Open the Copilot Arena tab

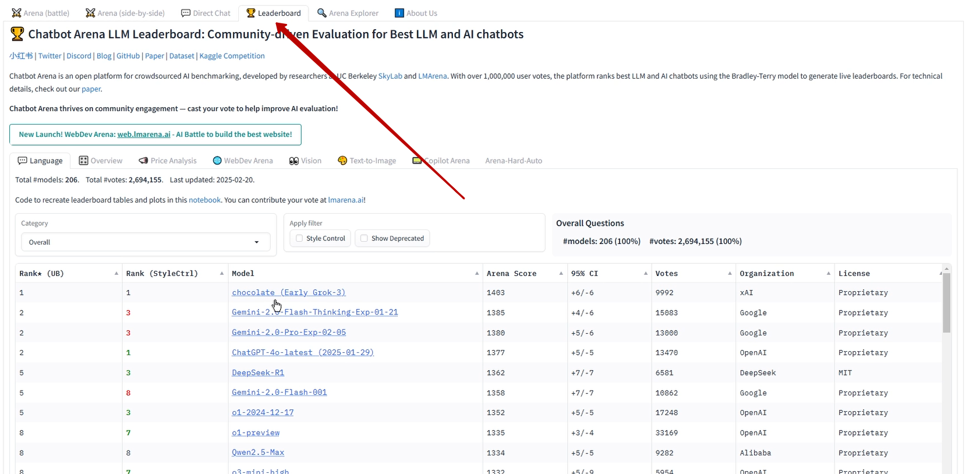441,161
